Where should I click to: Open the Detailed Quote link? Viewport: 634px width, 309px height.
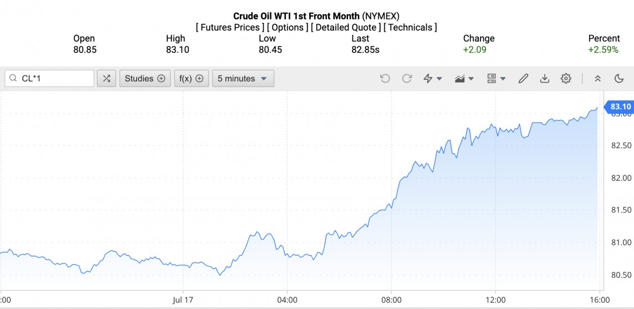[x=346, y=27]
